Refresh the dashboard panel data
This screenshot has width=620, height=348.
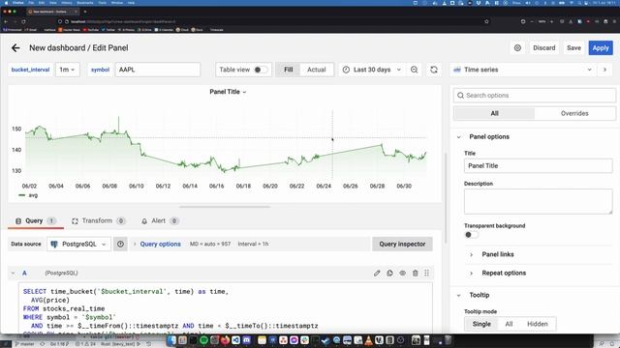click(434, 70)
